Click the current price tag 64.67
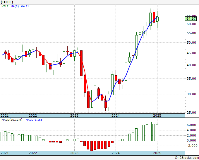Image resolution: width=199 pixels, height=160 pixels. pos(191,18)
